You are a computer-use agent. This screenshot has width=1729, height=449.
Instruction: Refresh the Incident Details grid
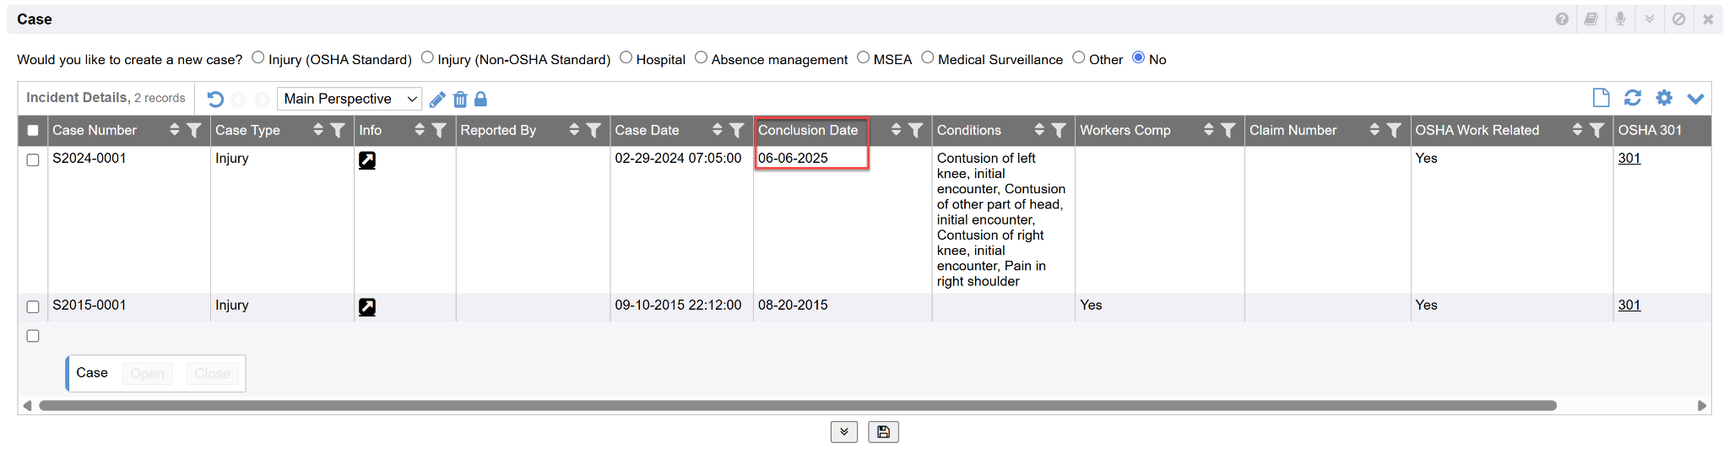tap(1633, 98)
